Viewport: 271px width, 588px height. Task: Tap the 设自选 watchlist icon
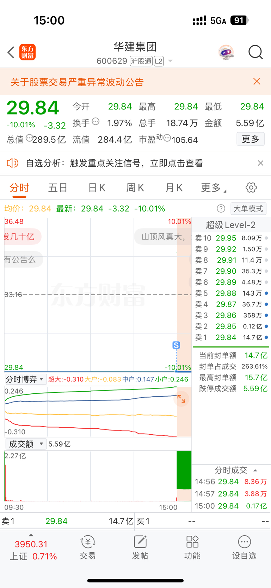pos(244,548)
